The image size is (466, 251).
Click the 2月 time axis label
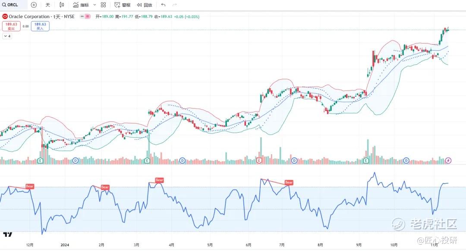pyautogui.click(x=101, y=245)
